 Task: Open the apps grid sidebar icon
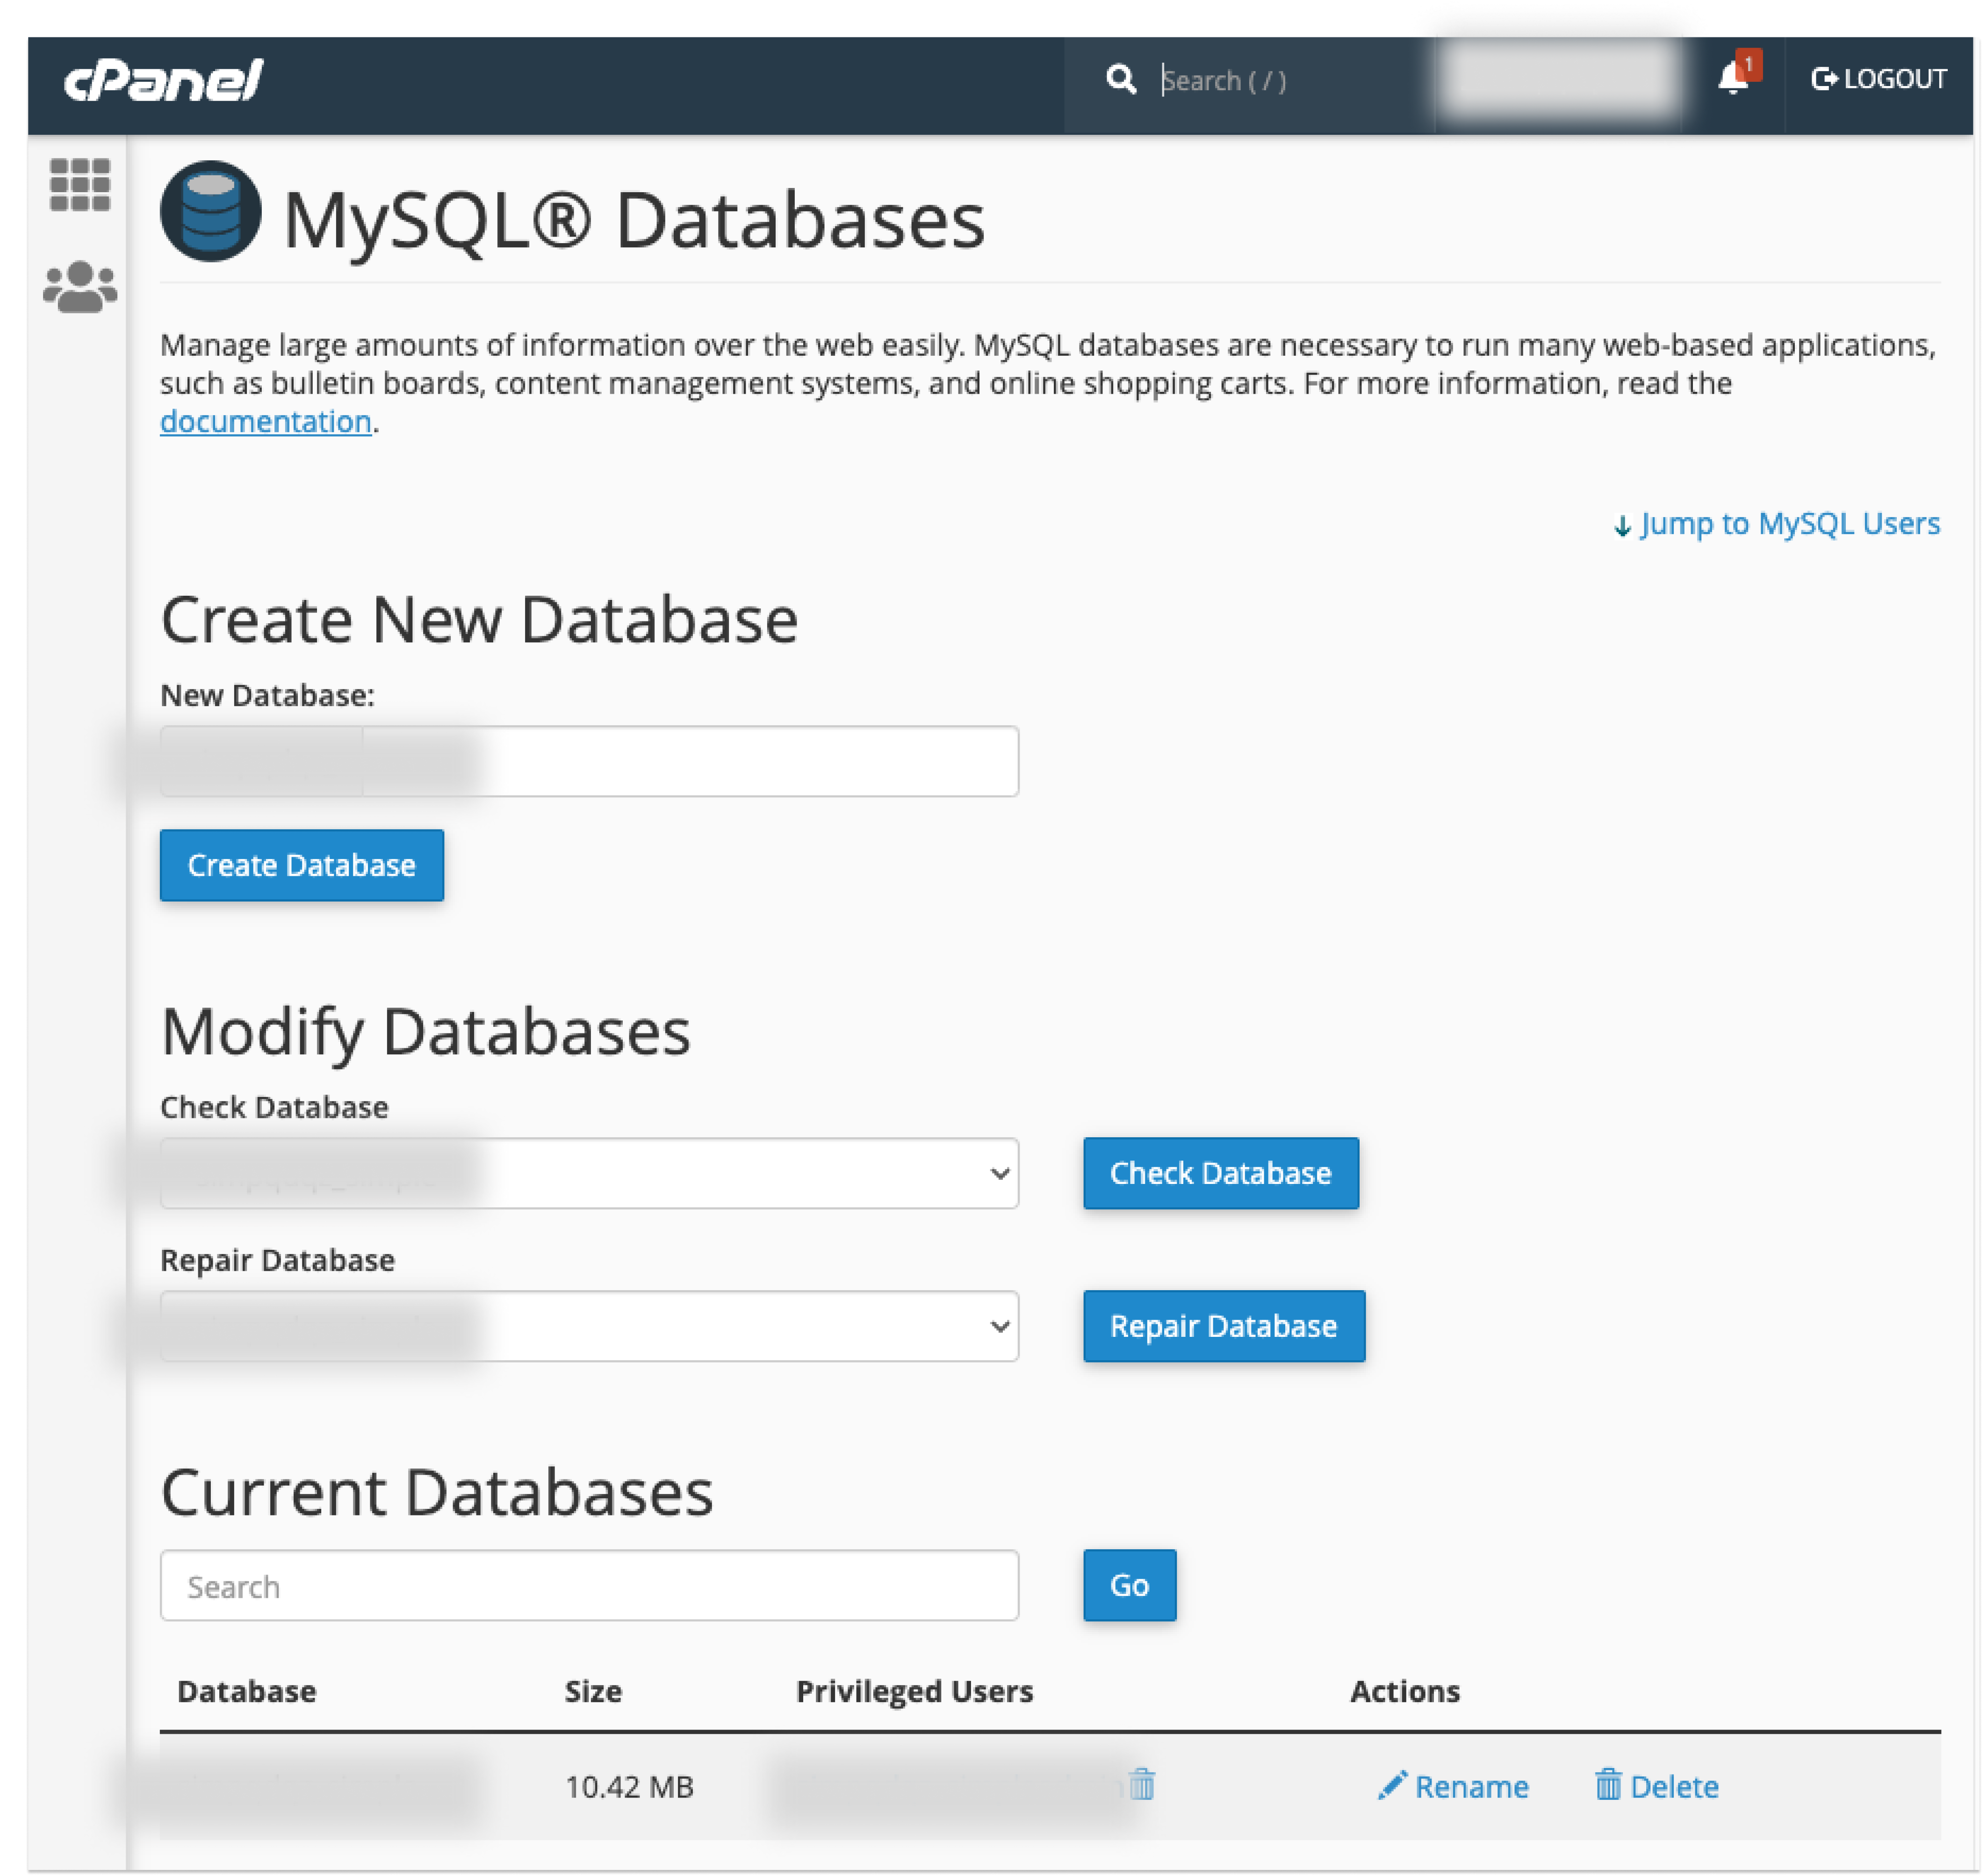click(x=80, y=185)
